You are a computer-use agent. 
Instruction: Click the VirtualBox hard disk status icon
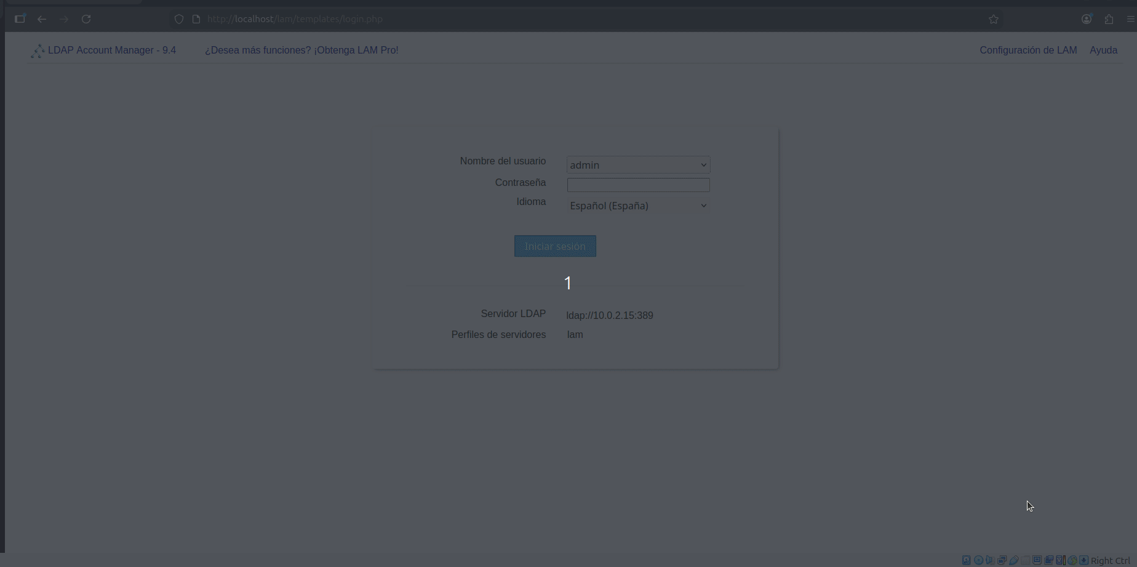(x=967, y=560)
